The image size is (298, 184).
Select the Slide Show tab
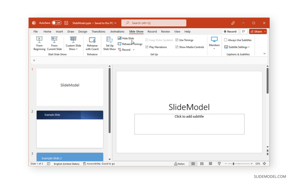[x=136, y=31]
